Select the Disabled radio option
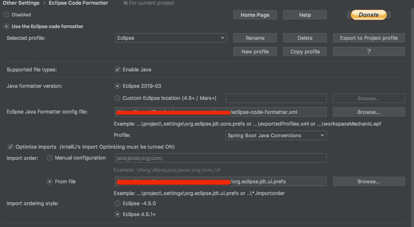Image resolution: width=414 pixels, height=227 pixels. click(x=6, y=15)
